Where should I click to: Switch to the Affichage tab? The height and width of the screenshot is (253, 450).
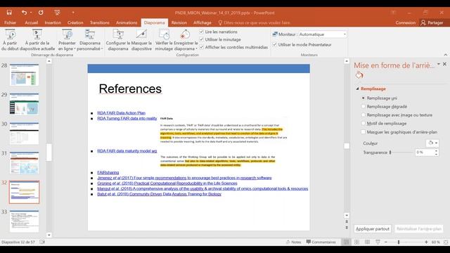pyautogui.click(x=202, y=22)
